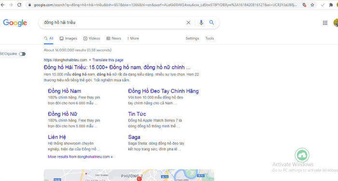Click More results from donghohaitrieu.com
338x181 pixels.
point(80,157)
